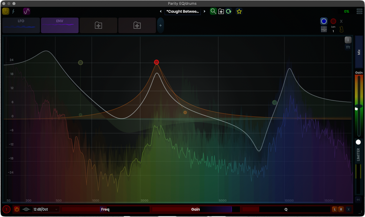Toggle the yellow plugin power button
This screenshot has height=217, width=365.
(6, 11)
